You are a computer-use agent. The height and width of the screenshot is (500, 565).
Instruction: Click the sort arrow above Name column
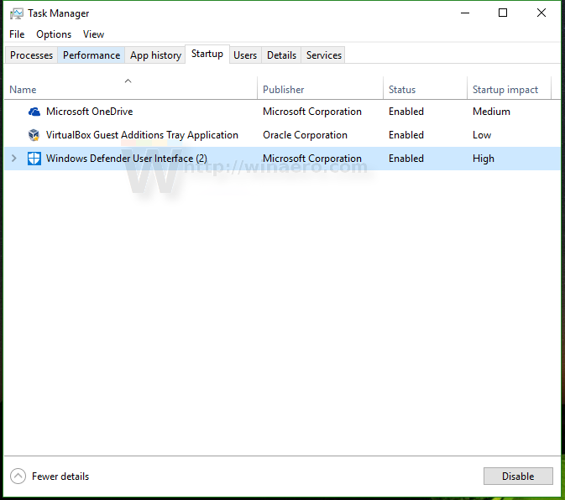point(128,81)
